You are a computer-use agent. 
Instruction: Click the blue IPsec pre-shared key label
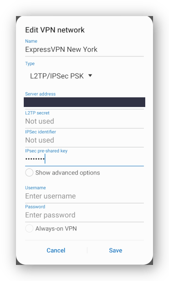click(46, 151)
